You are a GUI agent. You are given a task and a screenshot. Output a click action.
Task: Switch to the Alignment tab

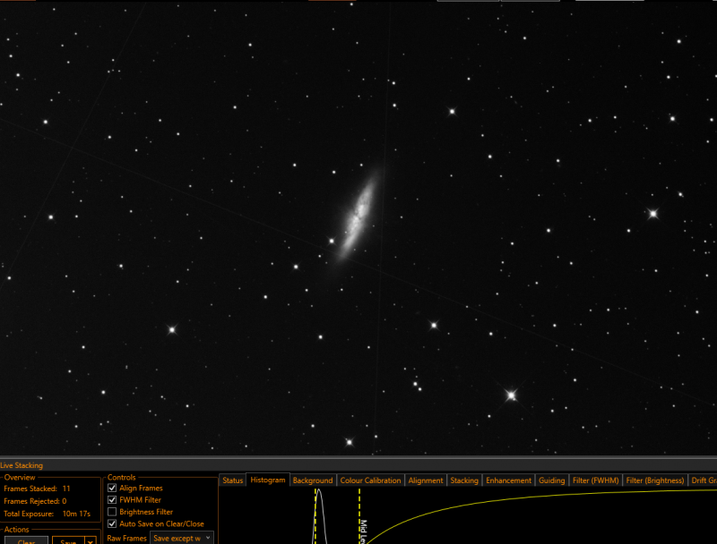(426, 480)
